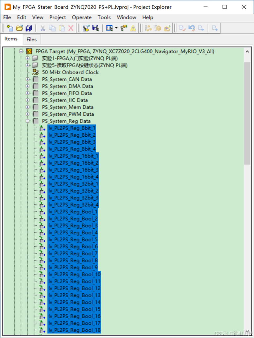Click the 50 MHz Onboard Clock icon
The height and width of the screenshot is (338, 254).
click(36, 72)
